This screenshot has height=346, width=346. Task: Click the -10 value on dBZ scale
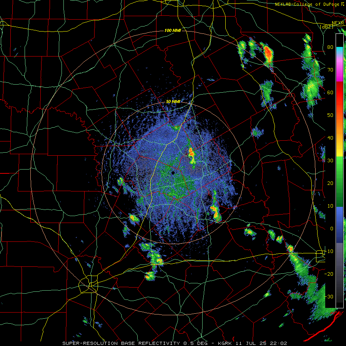[x=329, y=251]
